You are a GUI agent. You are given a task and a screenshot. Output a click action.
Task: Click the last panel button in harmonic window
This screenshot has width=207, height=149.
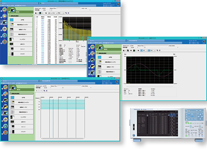click(21, 54)
